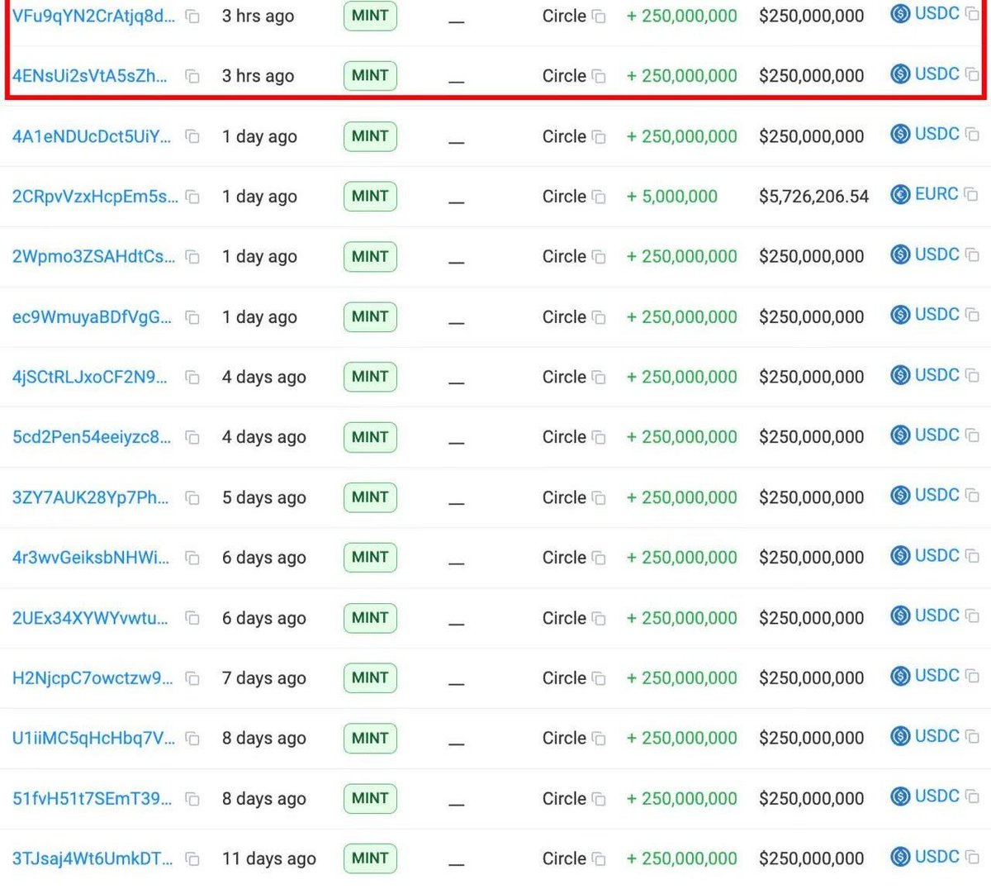The image size is (991, 889).
Task: Click MINT badge in 7 days ago row
Action: pos(370,678)
